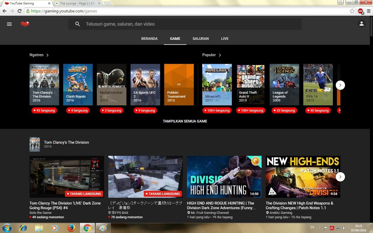This screenshot has height=233, width=373.
Task: Open Tom Clancy's The Division game card
Action: click(44, 85)
